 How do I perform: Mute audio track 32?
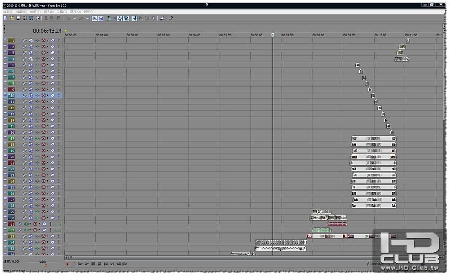coord(44,230)
